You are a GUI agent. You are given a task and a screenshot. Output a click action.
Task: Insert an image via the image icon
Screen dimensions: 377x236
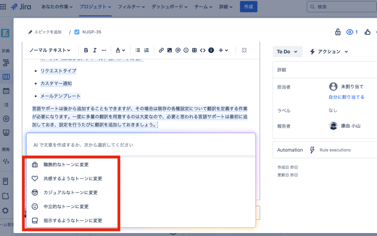point(170,50)
